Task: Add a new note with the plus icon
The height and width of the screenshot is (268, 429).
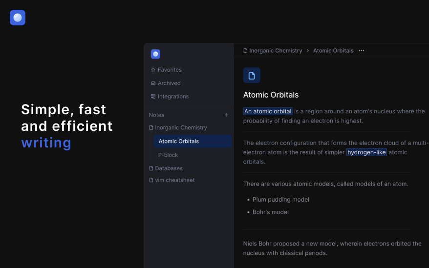Action: pos(226,115)
